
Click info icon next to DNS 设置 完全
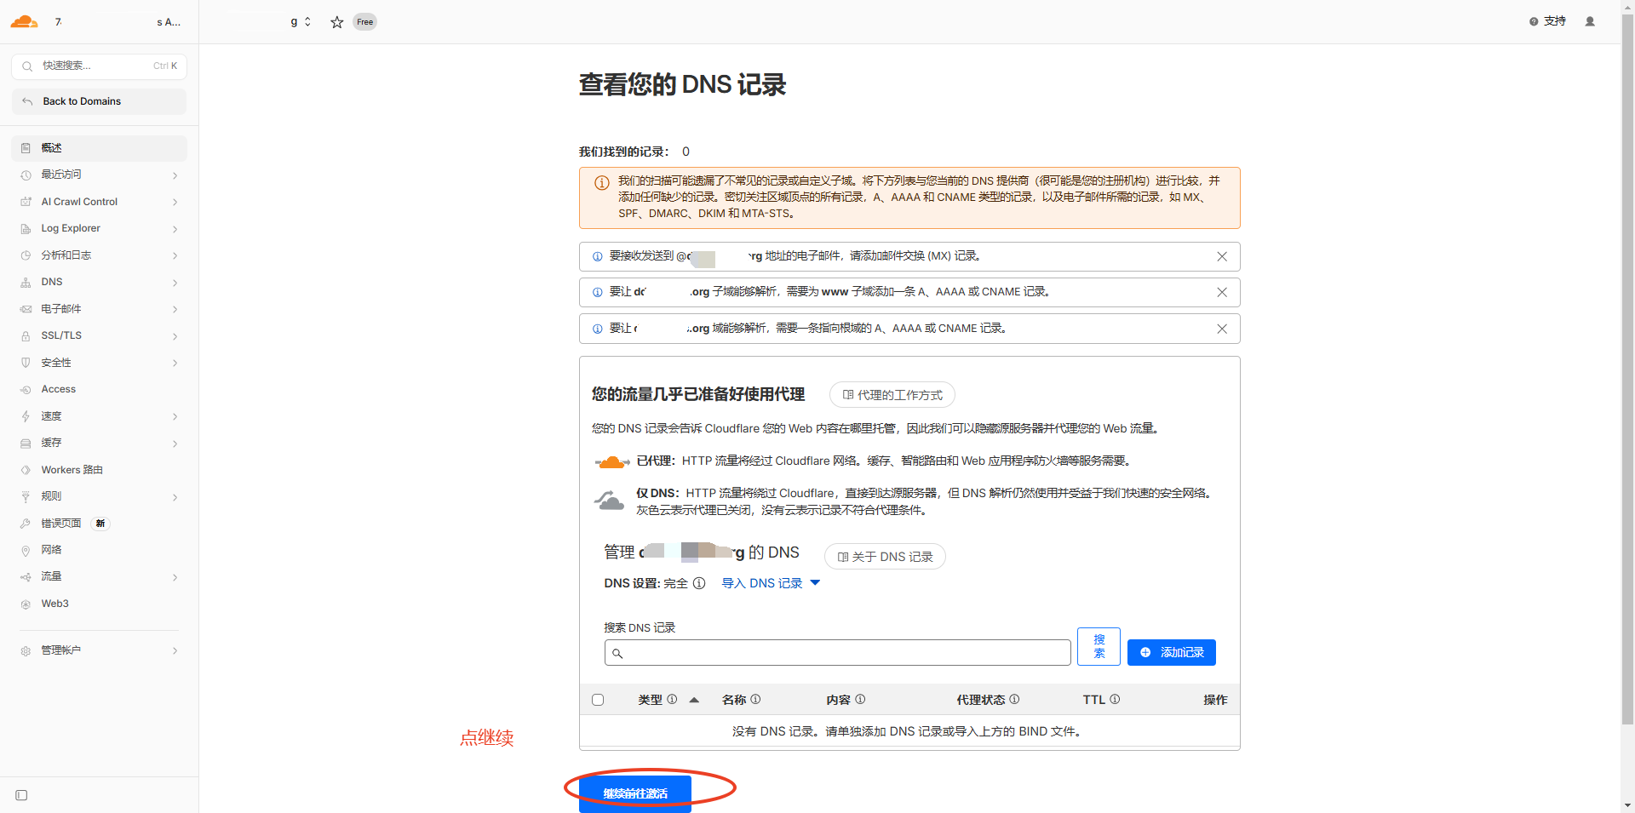click(699, 583)
